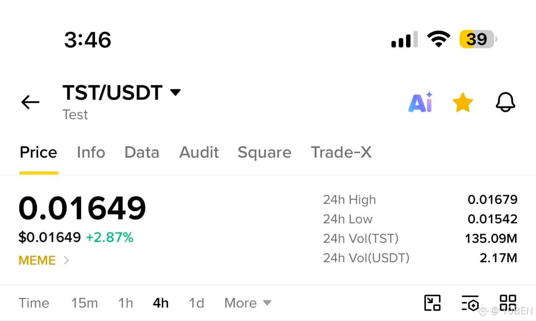Open the MEME category chevron
Image resolution: width=536 pixels, height=321 pixels.
click(66, 260)
